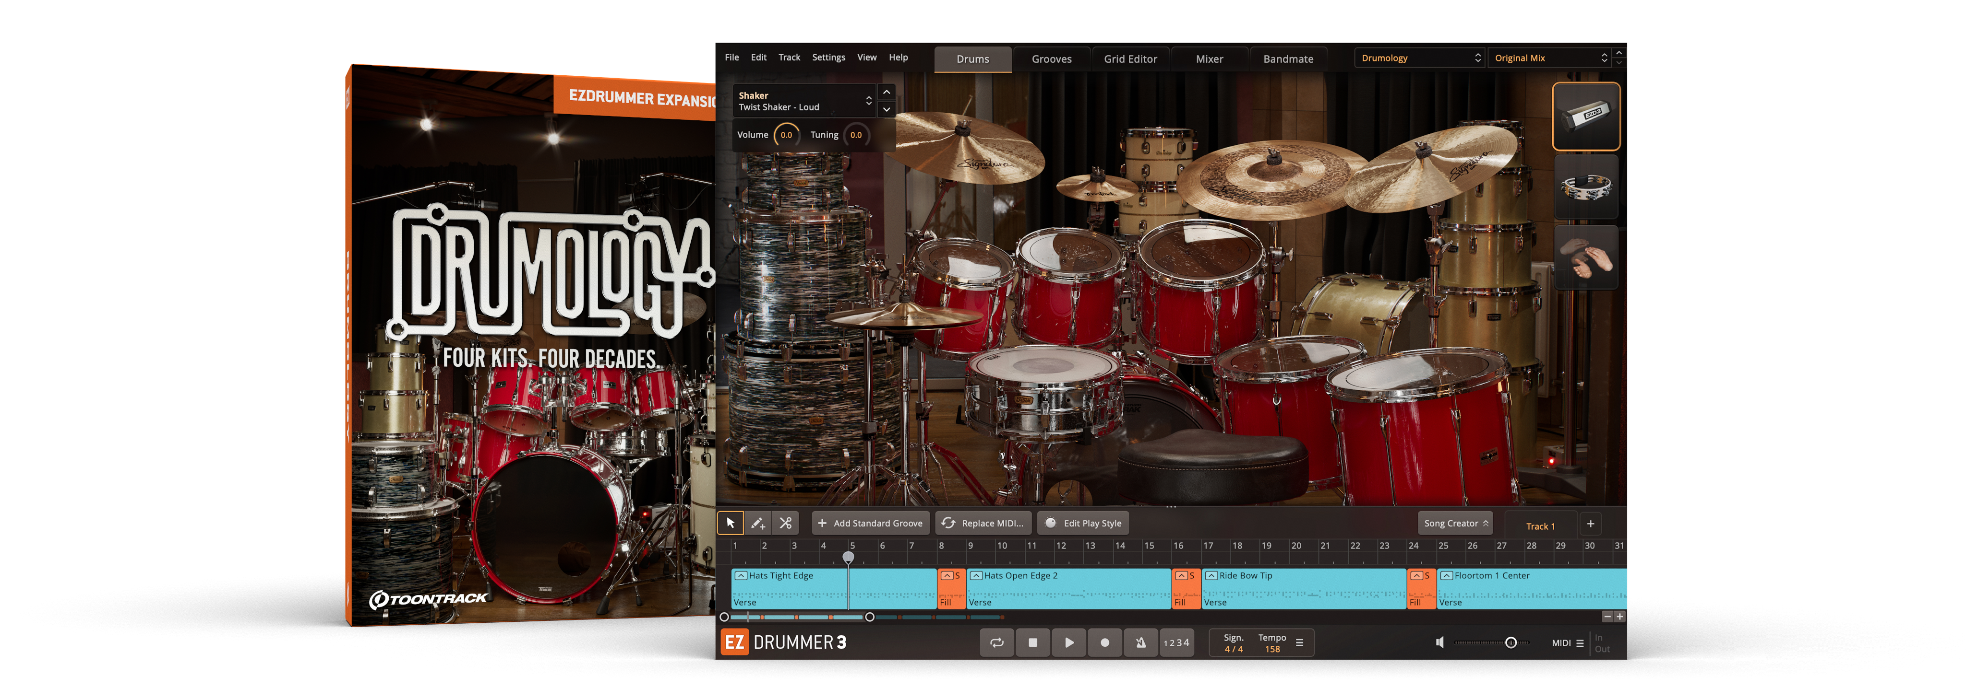
Task: Adjust the master volume slider handle
Action: [1510, 642]
